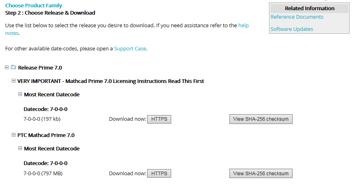
Task: Select the Release Prime 7.0 label
Action: point(40,68)
